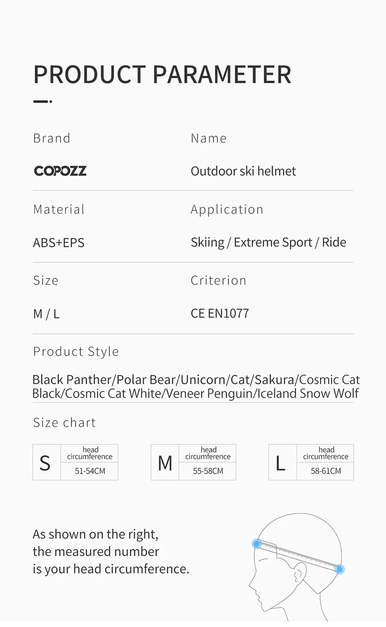Click the ABS+EPS material value
Image resolution: width=386 pixels, height=627 pixels.
click(59, 242)
